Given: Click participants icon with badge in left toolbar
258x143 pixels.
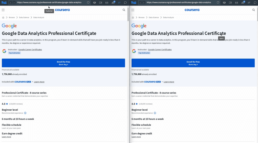Looking at the screenshot, I should [x=113, y=2].
